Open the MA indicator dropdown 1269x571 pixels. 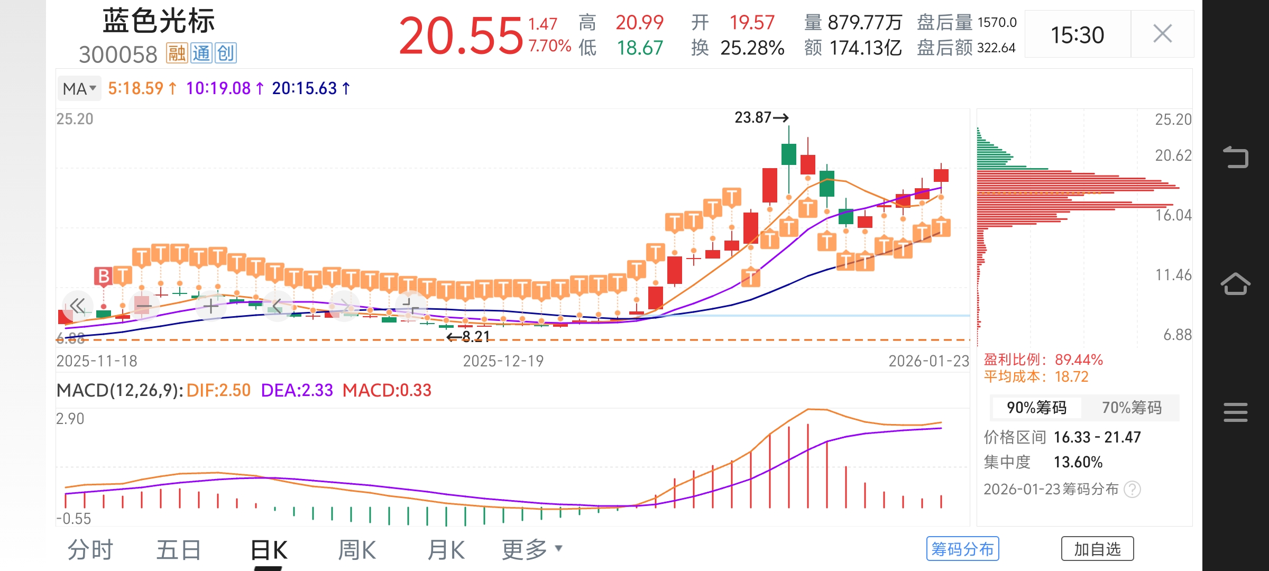point(79,88)
